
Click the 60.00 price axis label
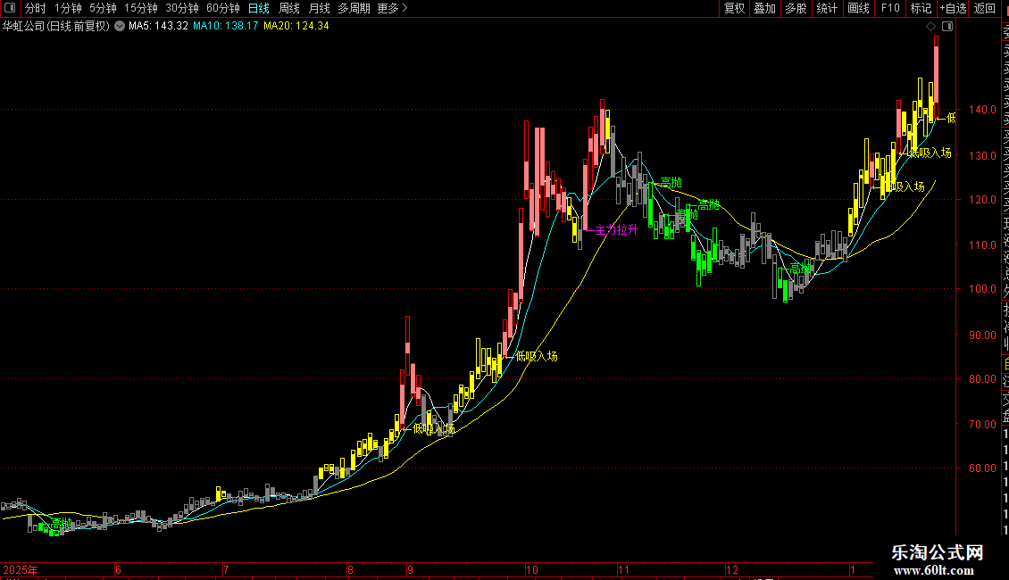pos(982,468)
